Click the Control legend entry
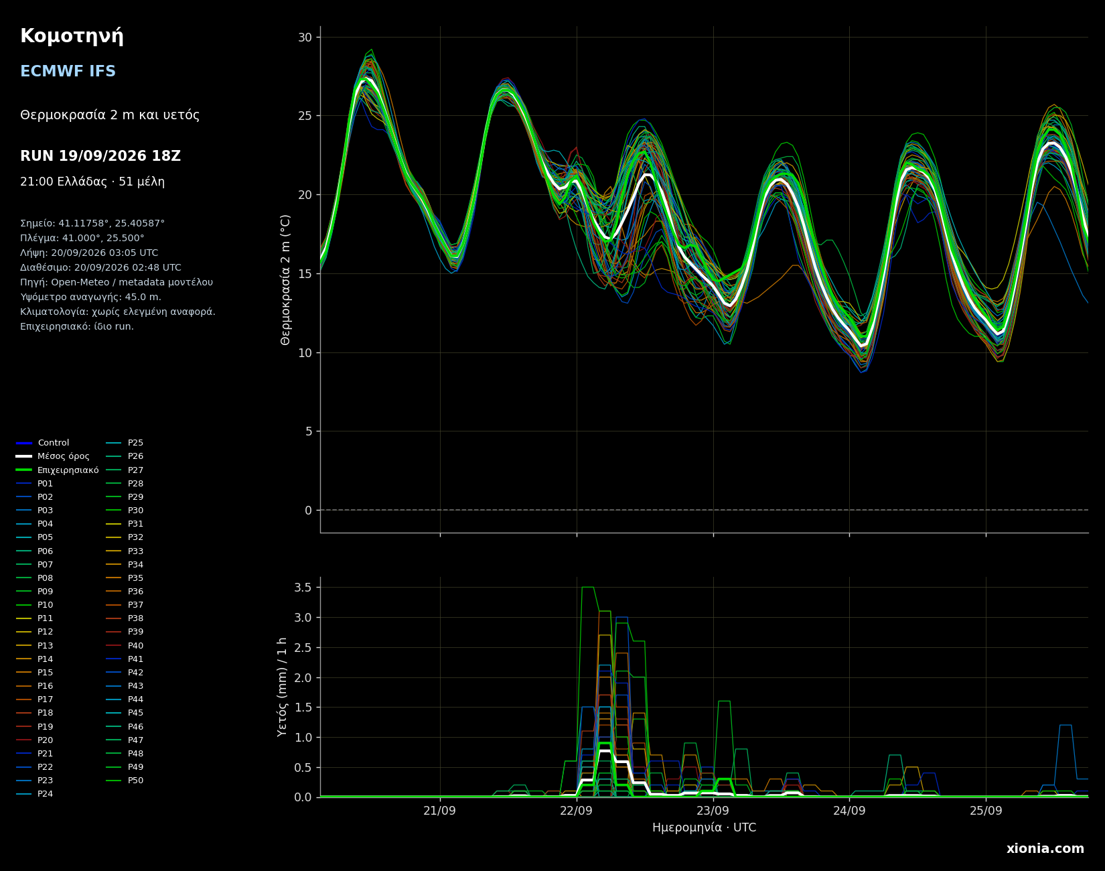Screen dimensions: 1105x871 pos(43,443)
